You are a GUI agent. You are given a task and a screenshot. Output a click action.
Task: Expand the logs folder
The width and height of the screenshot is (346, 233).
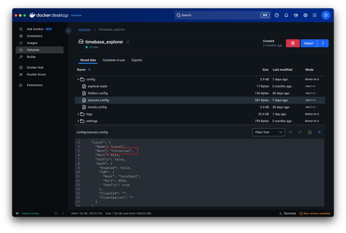pyautogui.click(x=78, y=114)
